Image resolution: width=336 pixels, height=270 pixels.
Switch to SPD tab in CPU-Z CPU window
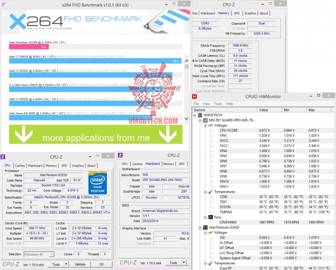(x=64, y=166)
